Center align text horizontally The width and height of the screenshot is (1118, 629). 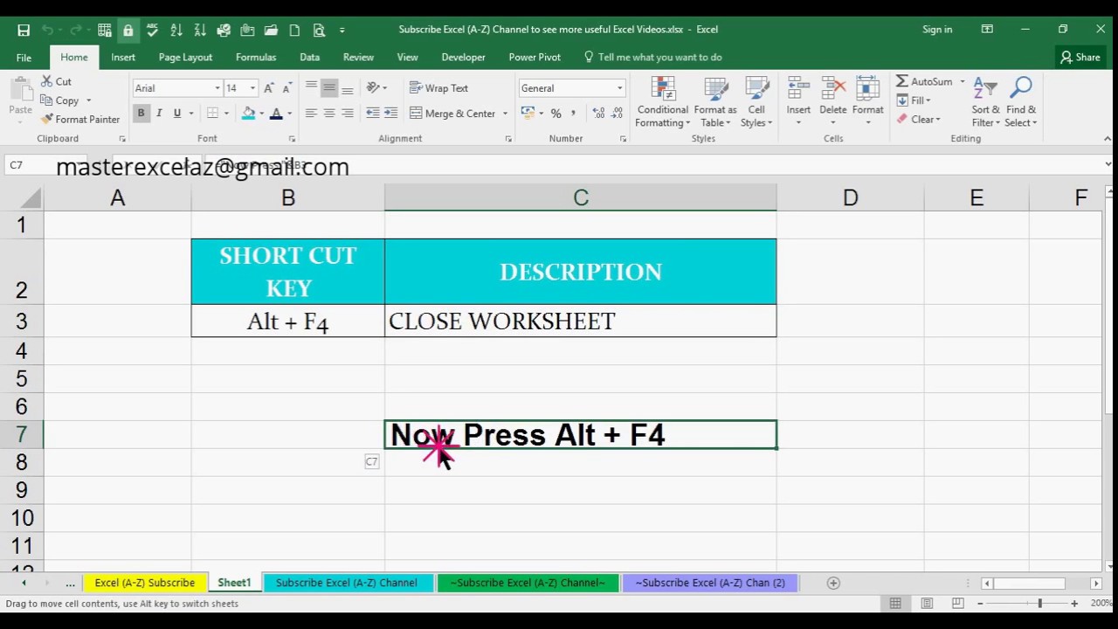pos(329,114)
